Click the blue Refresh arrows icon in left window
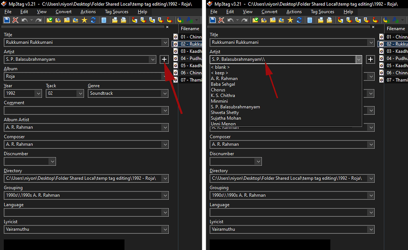The height and width of the screenshot is (250, 408). pyautogui.click(x=93, y=20)
